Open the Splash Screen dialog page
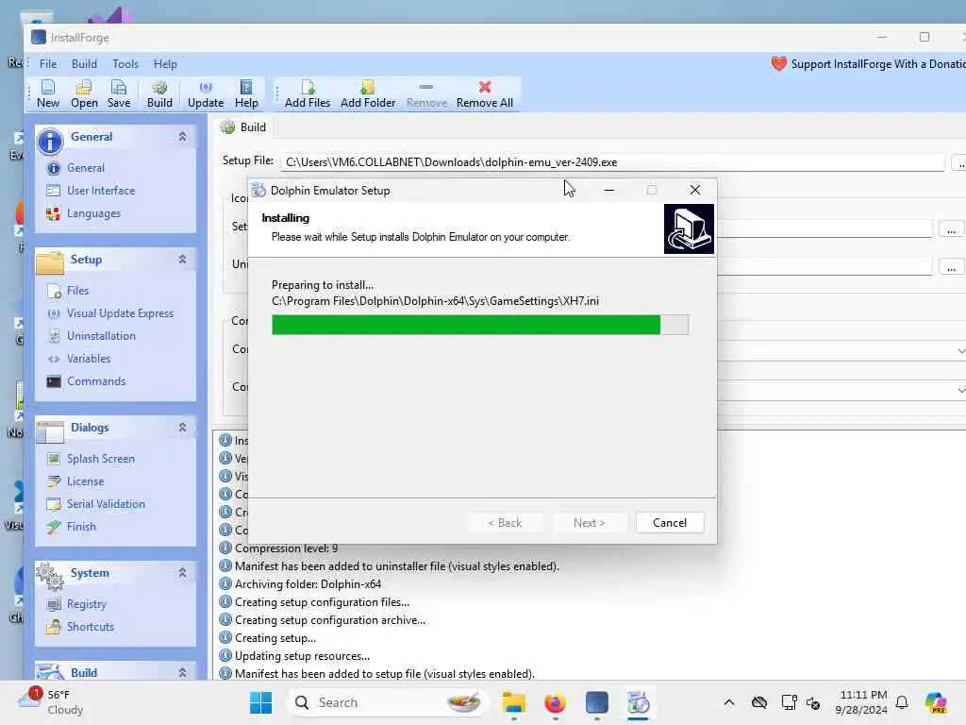 pyautogui.click(x=100, y=459)
